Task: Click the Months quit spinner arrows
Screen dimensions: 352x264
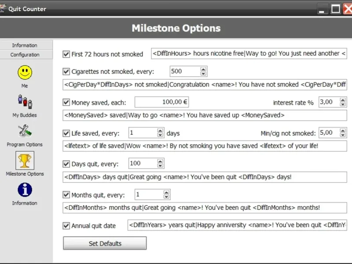Action: 166,194
